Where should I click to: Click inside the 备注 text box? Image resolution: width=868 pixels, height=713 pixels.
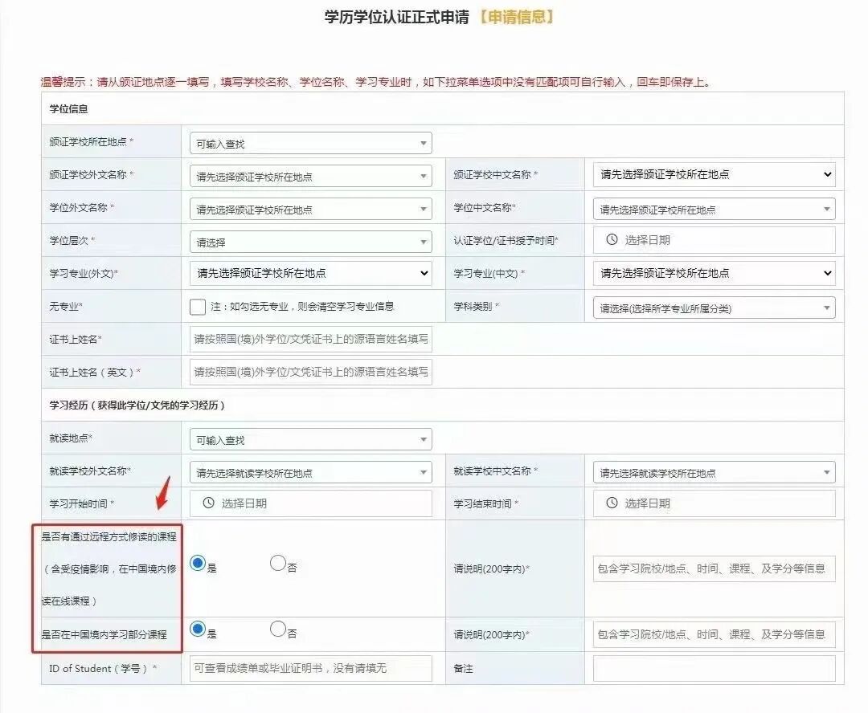pos(714,668)
